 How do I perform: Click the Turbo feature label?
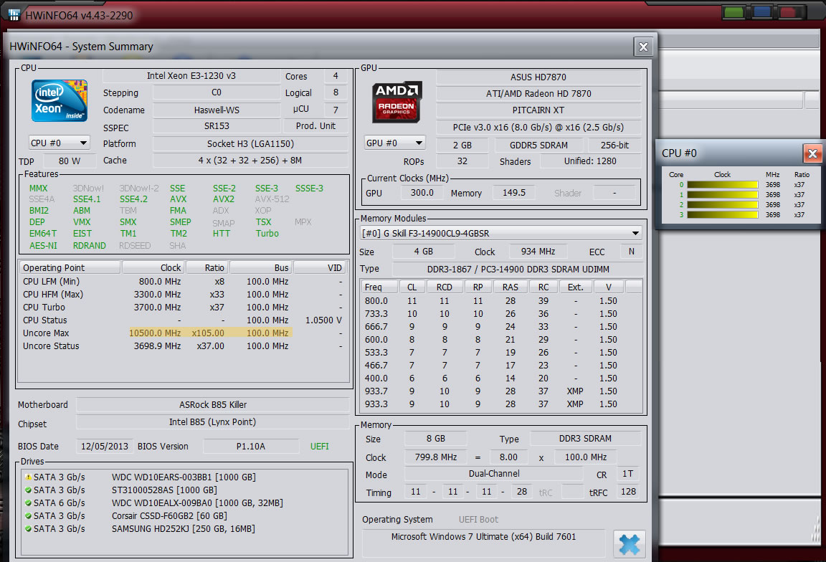[267, 234]
